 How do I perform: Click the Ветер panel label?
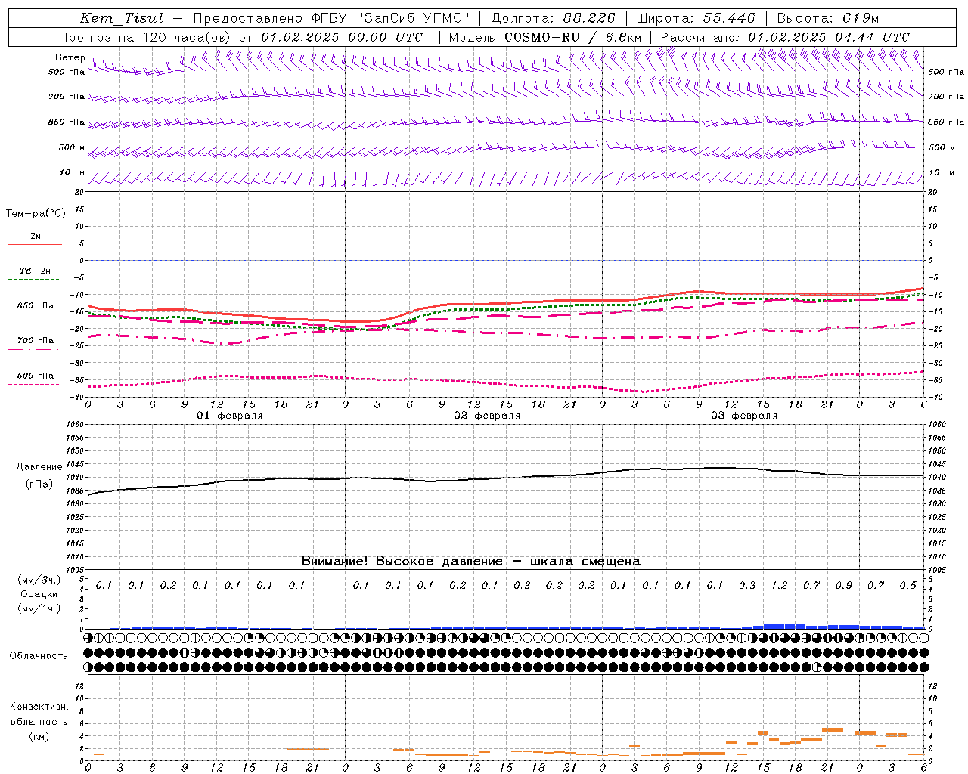pyautogui.click(x=70, y=57)
